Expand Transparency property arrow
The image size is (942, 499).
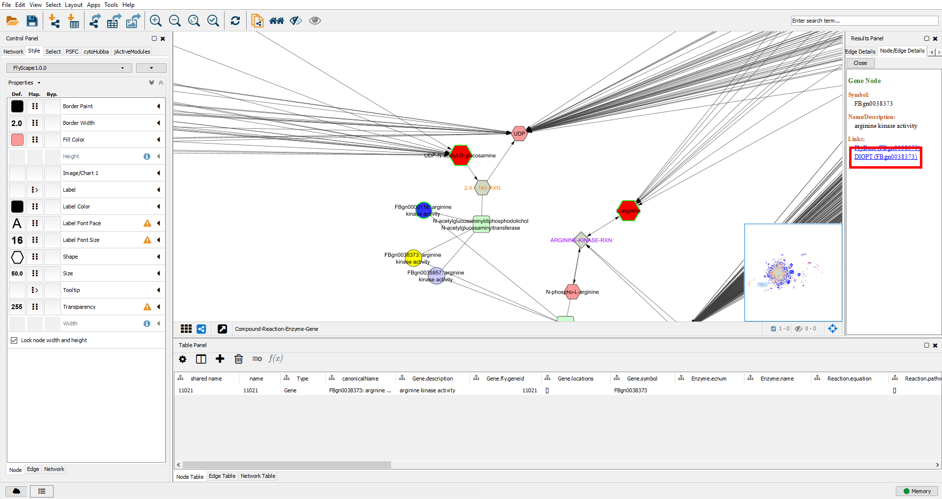[x=158, y=307]
